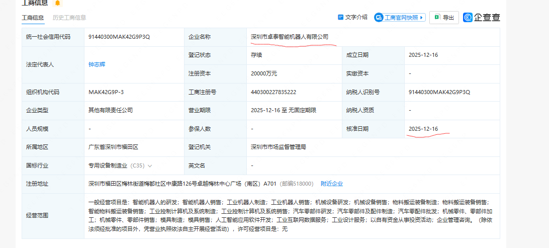Click registration authority 深圳市市场监督管理局
This screenshot has height=248, width=549.
pyautogui.click(x=279, y=147)
